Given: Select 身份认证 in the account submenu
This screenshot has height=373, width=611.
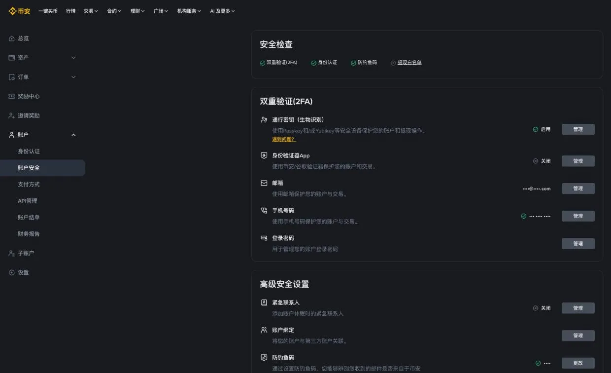Looking at the screenshot, I should point(29,151).
